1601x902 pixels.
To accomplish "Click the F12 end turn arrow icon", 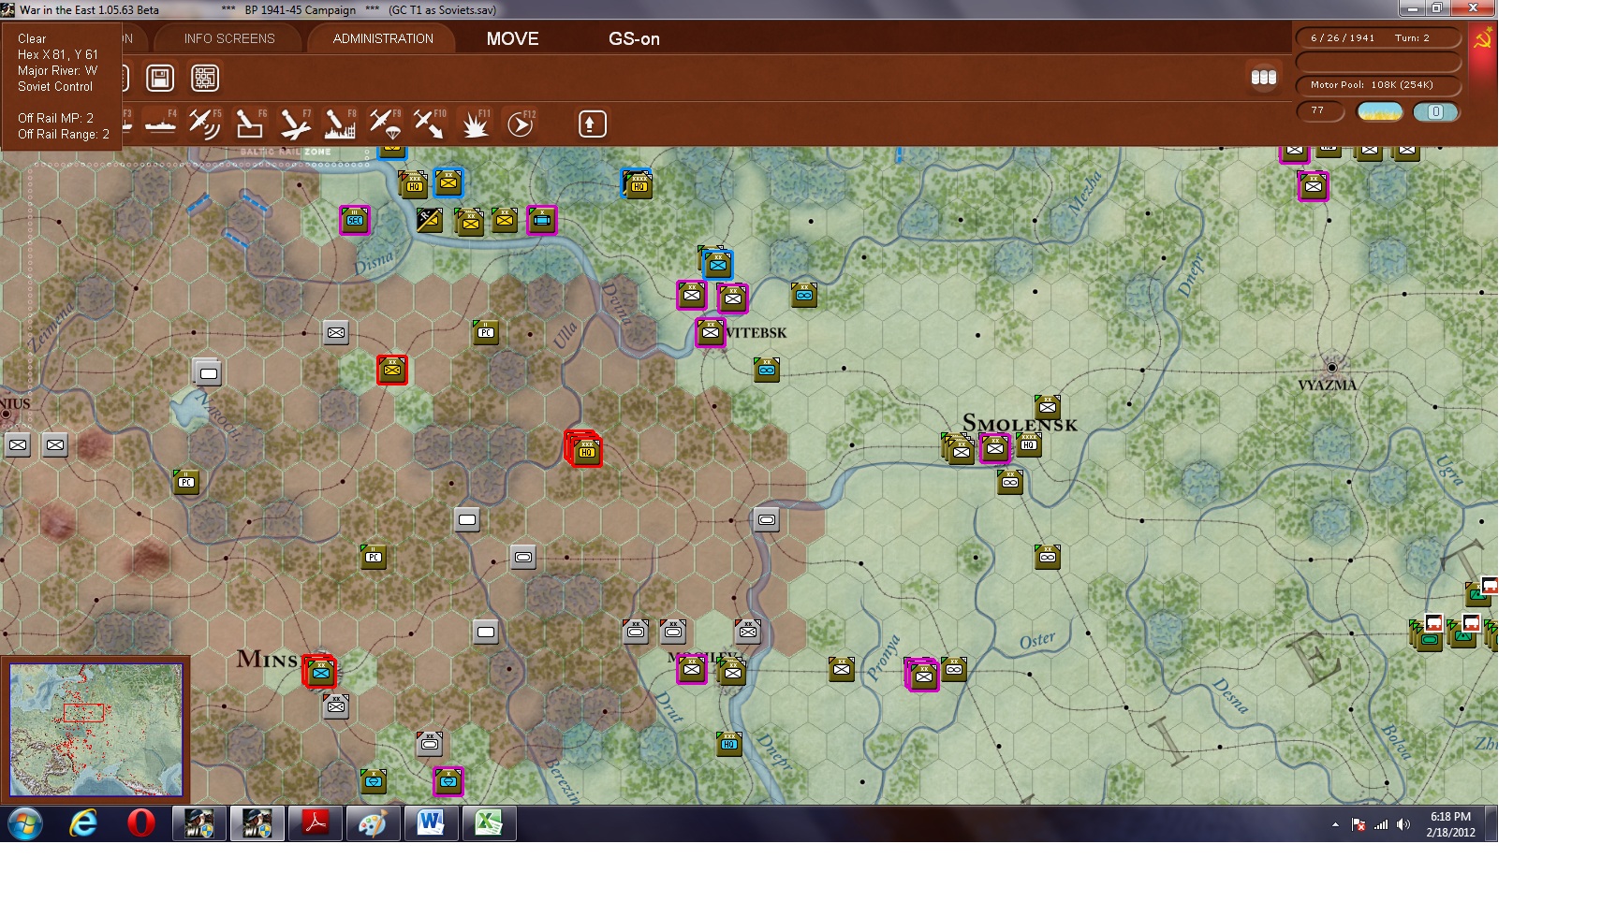I will (x=520, y=124).
